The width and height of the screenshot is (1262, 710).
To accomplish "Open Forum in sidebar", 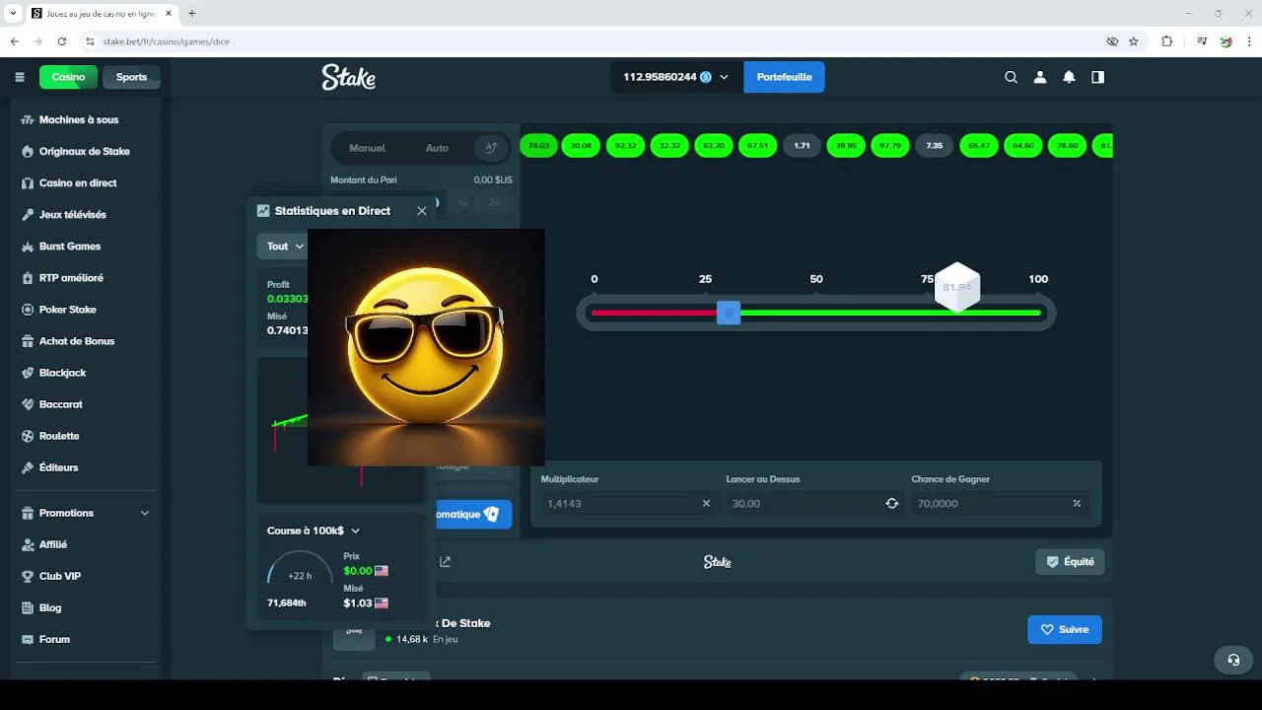I will [54, 639].
